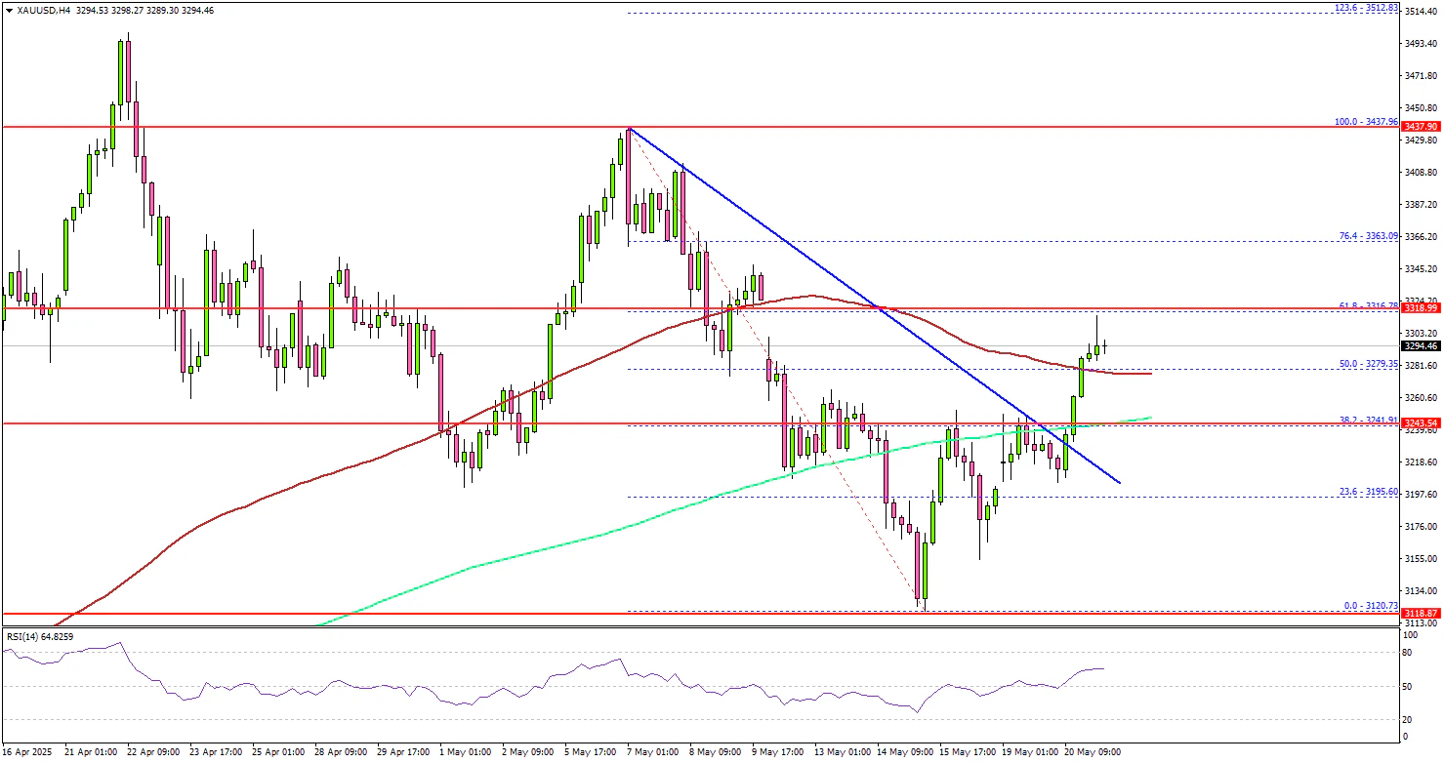
Task: Click the 100.0 - 3437.96 Fibonacci label
Action: point(1367,122)
